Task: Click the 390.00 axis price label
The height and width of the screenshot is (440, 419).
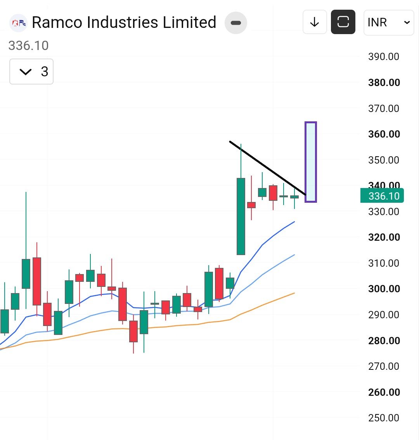Action: 384,57
